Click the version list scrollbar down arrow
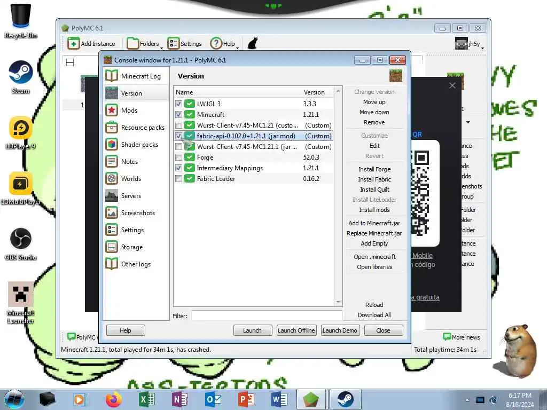This screenshot has width=547, height=410. 338,302
